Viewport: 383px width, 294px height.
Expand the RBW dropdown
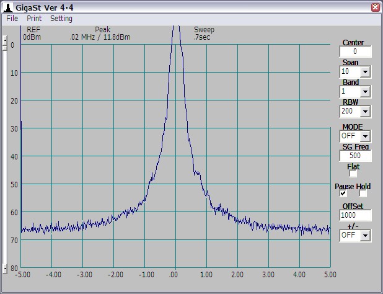coord(365,112)
